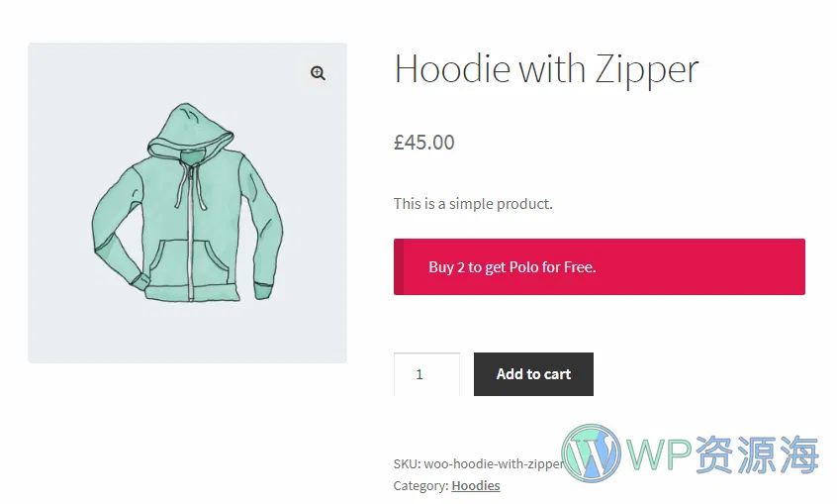Open the Hoodies category link
This screenshot has width=837, height=504.
pos(476,486)
